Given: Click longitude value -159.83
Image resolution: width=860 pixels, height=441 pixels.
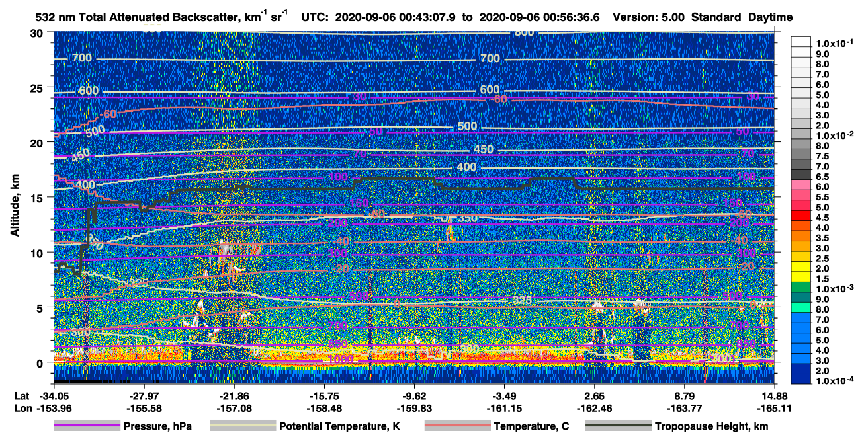Looking at the screenshot, I should click(414, 408).
